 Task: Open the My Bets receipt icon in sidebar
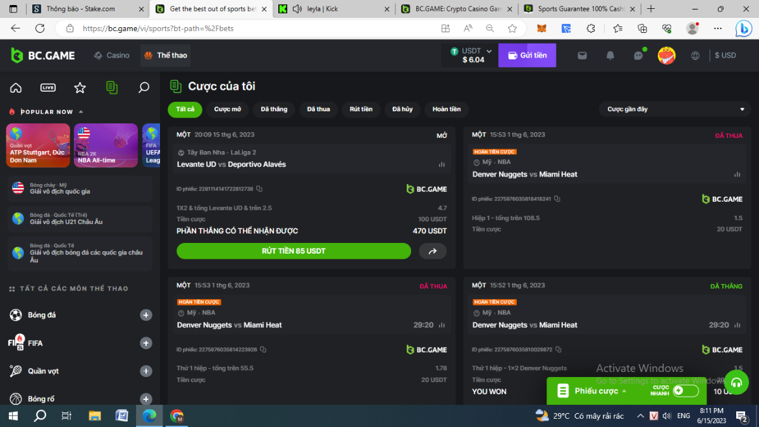coord(112,88)
